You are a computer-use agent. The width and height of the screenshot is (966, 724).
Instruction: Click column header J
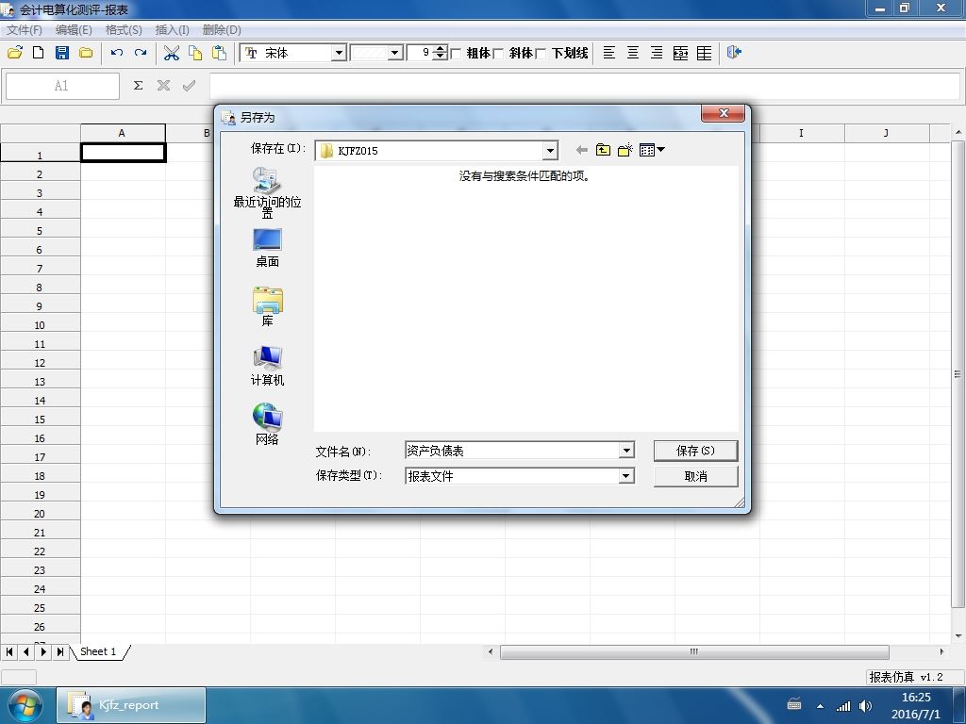click(x=886, y=133)
